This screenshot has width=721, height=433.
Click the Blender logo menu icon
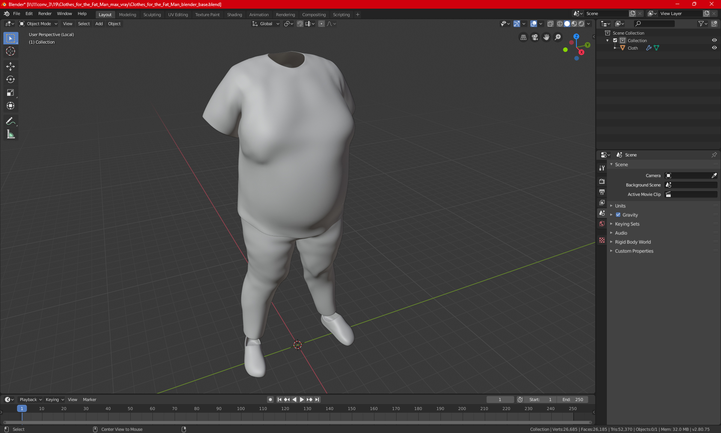pos(6,14)
